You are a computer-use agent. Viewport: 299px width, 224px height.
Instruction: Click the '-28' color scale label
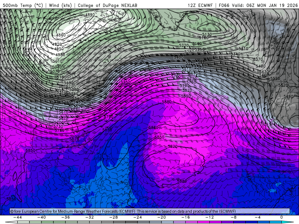pos(114,217)
